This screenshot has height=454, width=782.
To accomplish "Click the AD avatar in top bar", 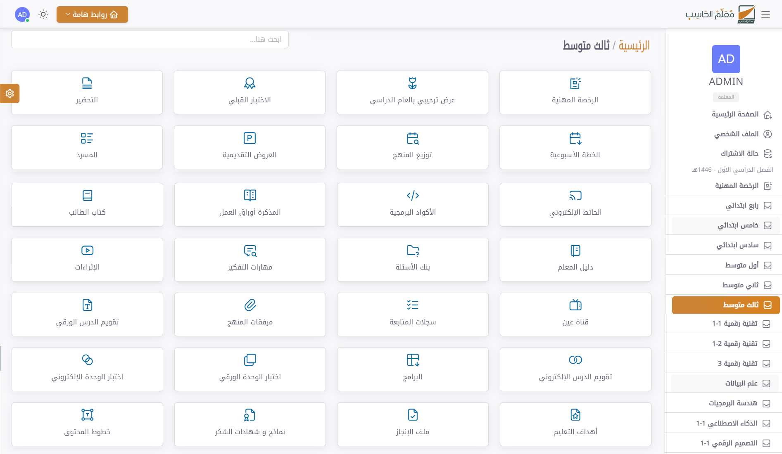I will pos(22,14).
